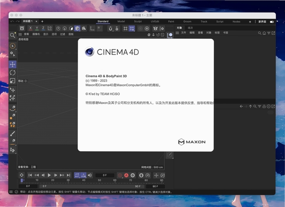Click the toggle viewport layout icon

[x=162, y=35]
